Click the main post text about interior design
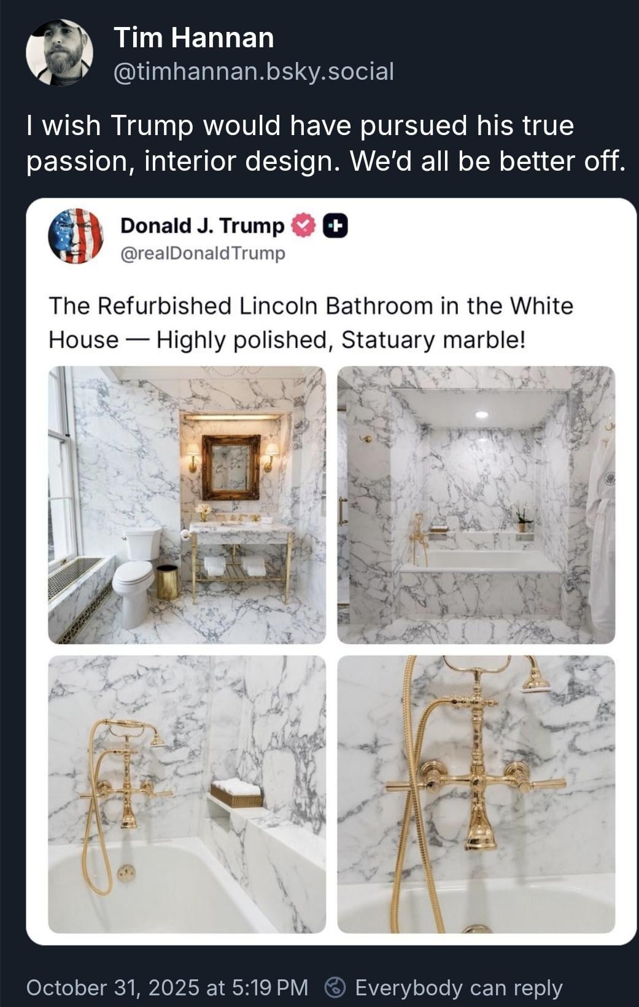 (325, 143)
